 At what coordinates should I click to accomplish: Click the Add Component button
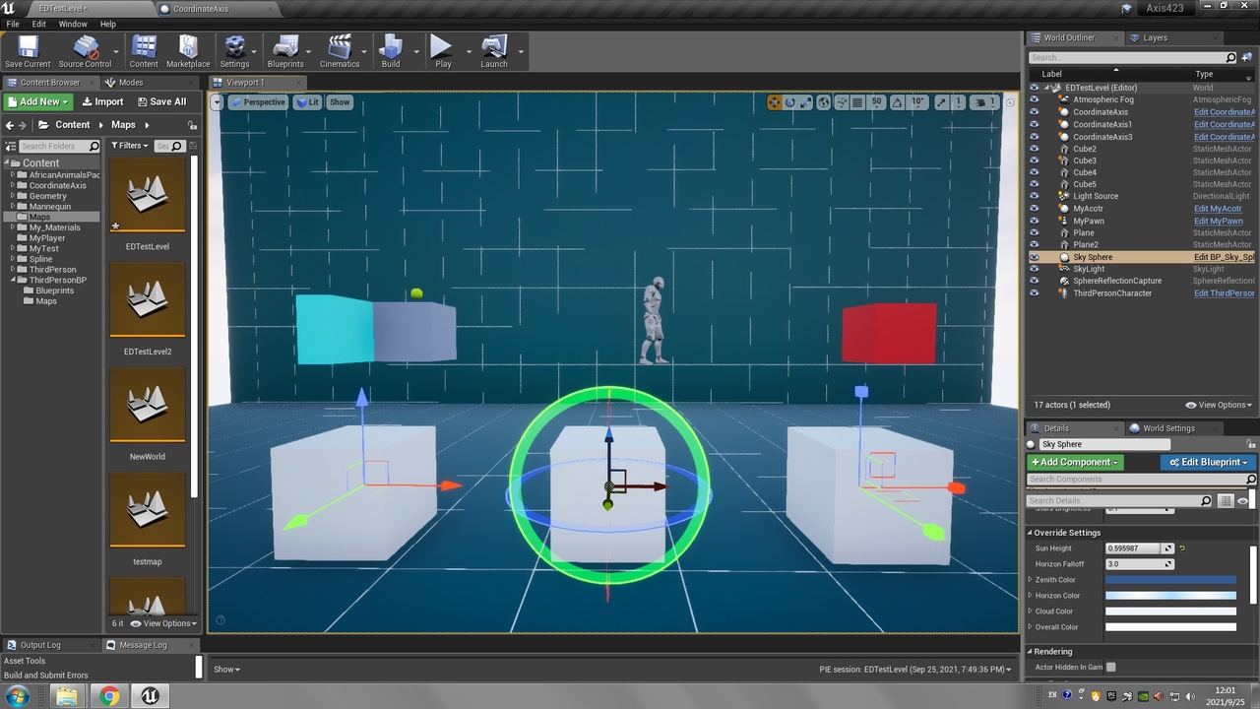click(x=1075, y=462)
